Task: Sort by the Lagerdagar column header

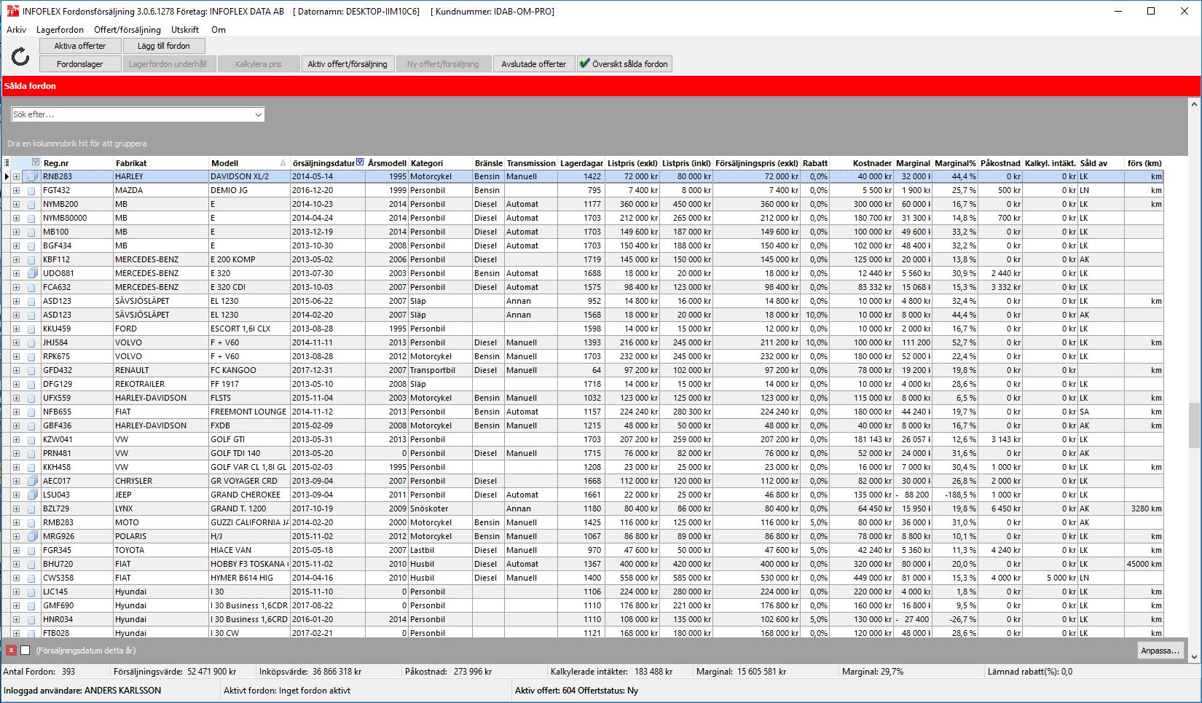Action: click(581, 163)
